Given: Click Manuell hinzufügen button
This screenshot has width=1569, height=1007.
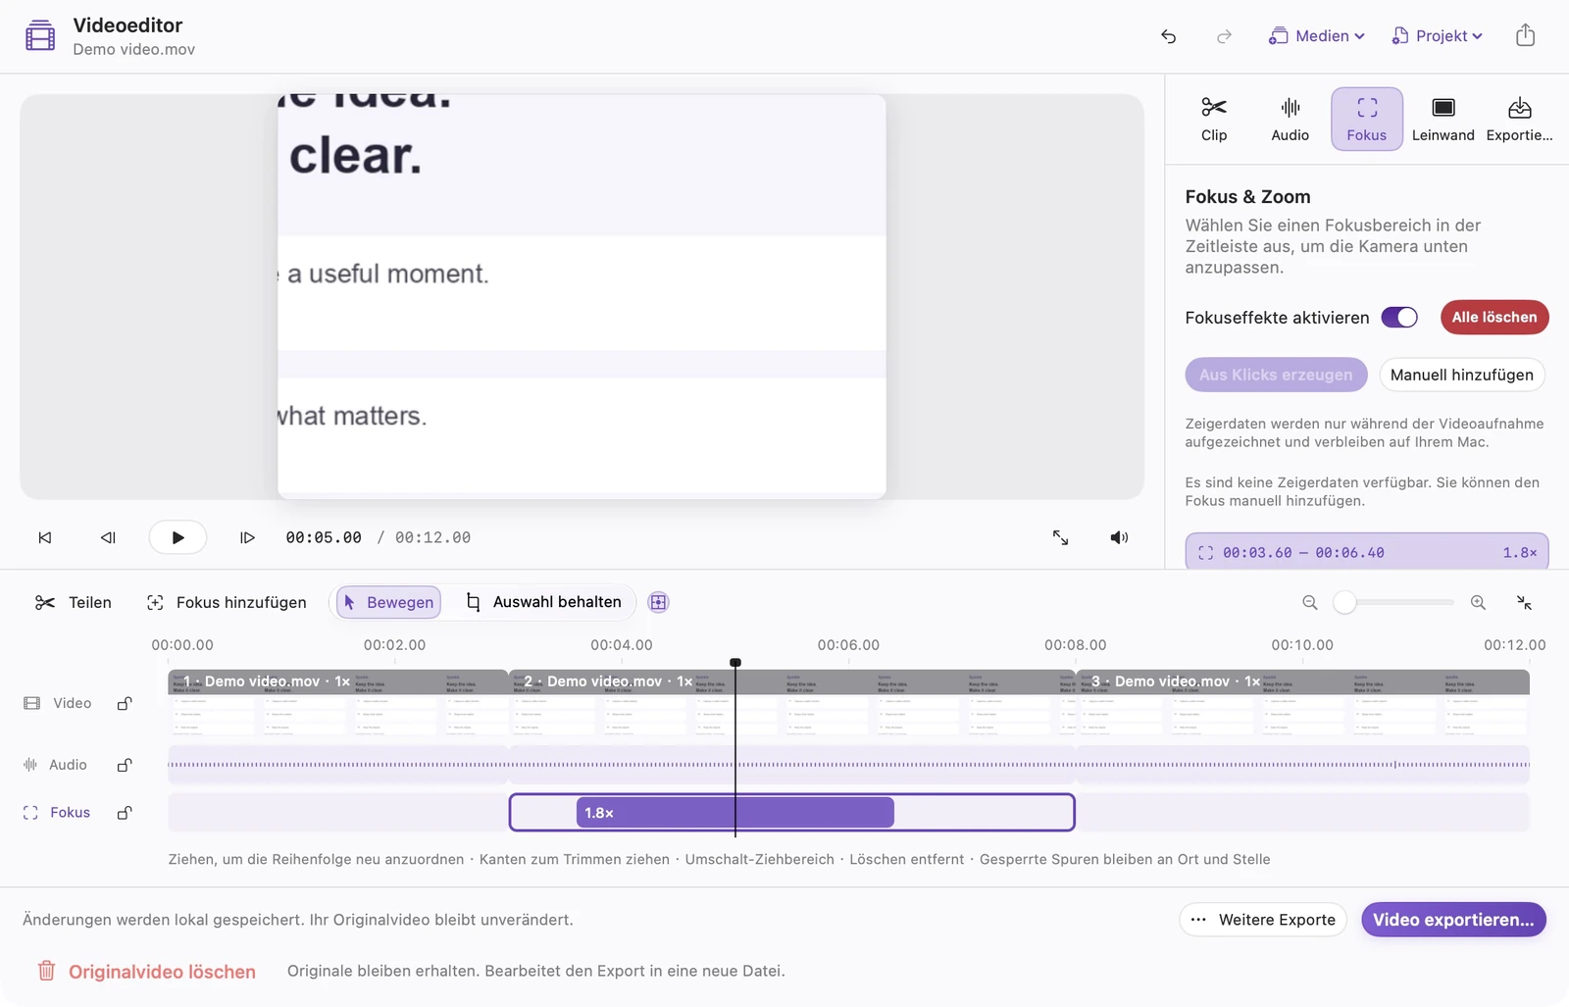Looking at the screenshot, I should (1461, 375).
